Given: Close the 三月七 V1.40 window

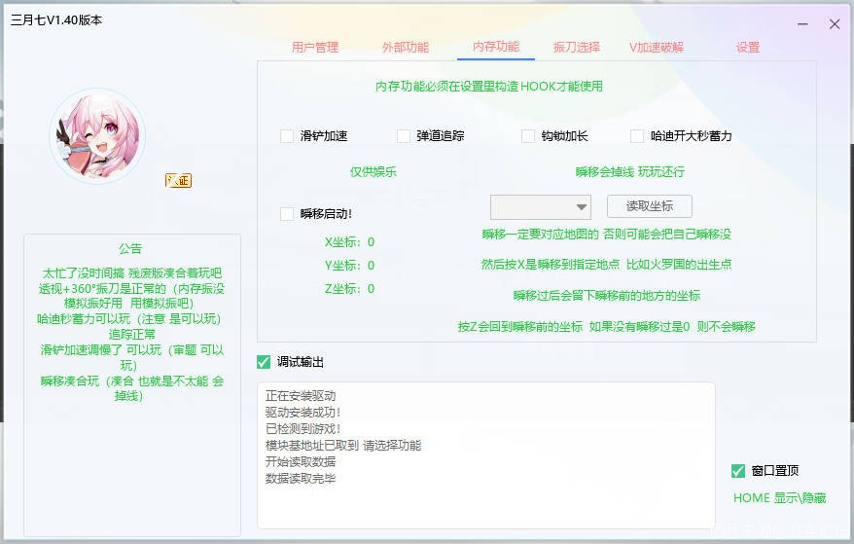Looking at the screenshot, I should pos(834,23).
